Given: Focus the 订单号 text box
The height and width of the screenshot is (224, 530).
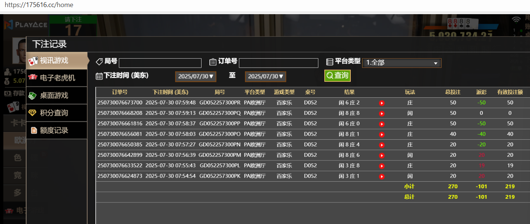Looking at the screenshot, I should (x=278, y=63).
